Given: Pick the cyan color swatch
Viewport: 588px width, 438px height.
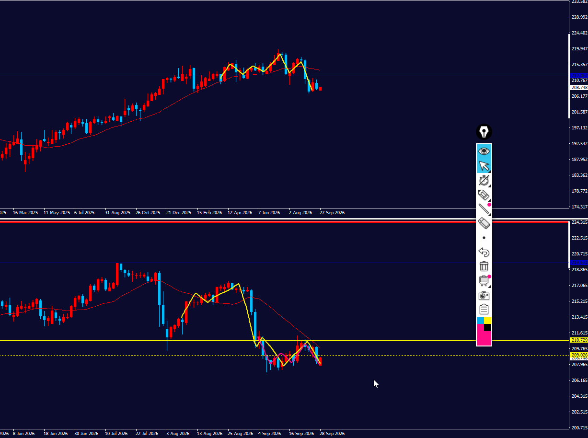Looking at the screenshot, I should (x=480, y=320).
